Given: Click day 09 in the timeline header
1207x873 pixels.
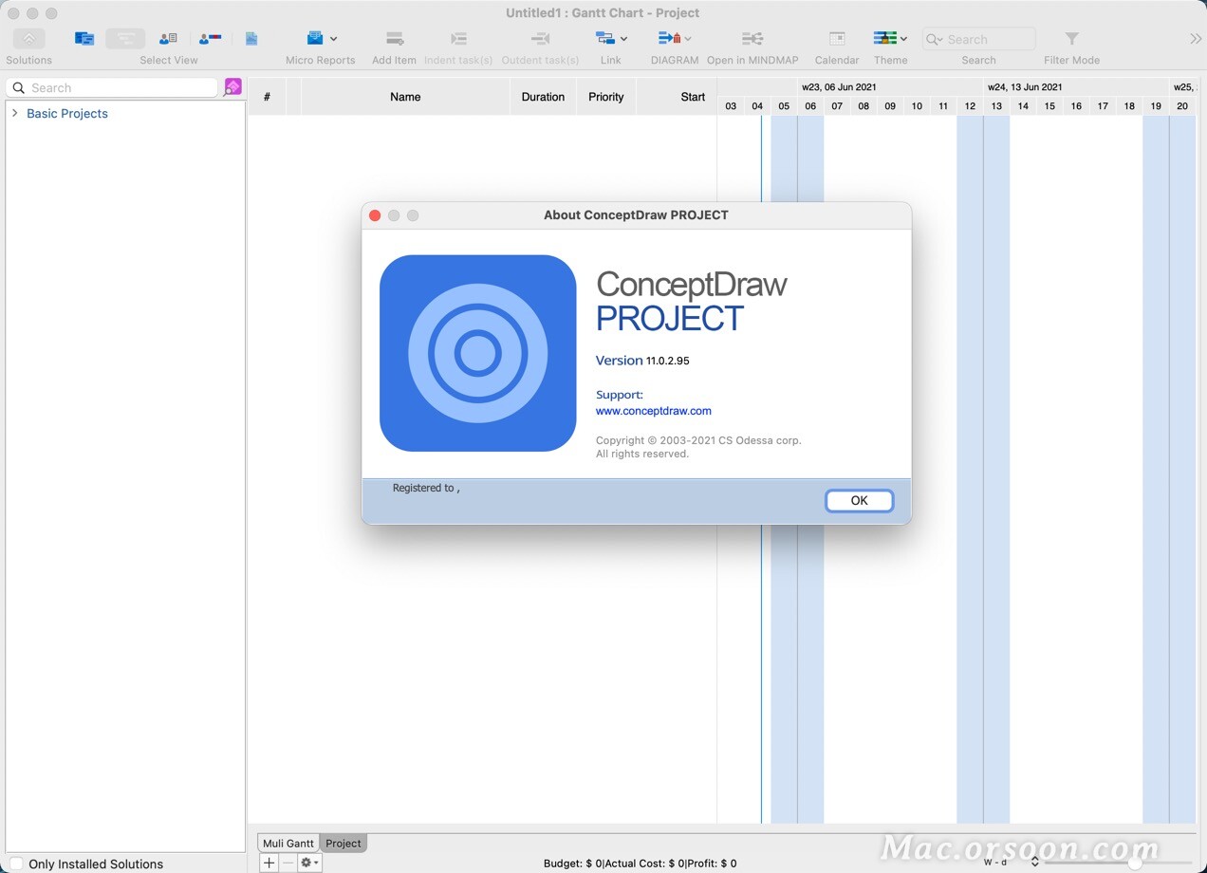Looking at the screenshot, I should pos(890,106).
